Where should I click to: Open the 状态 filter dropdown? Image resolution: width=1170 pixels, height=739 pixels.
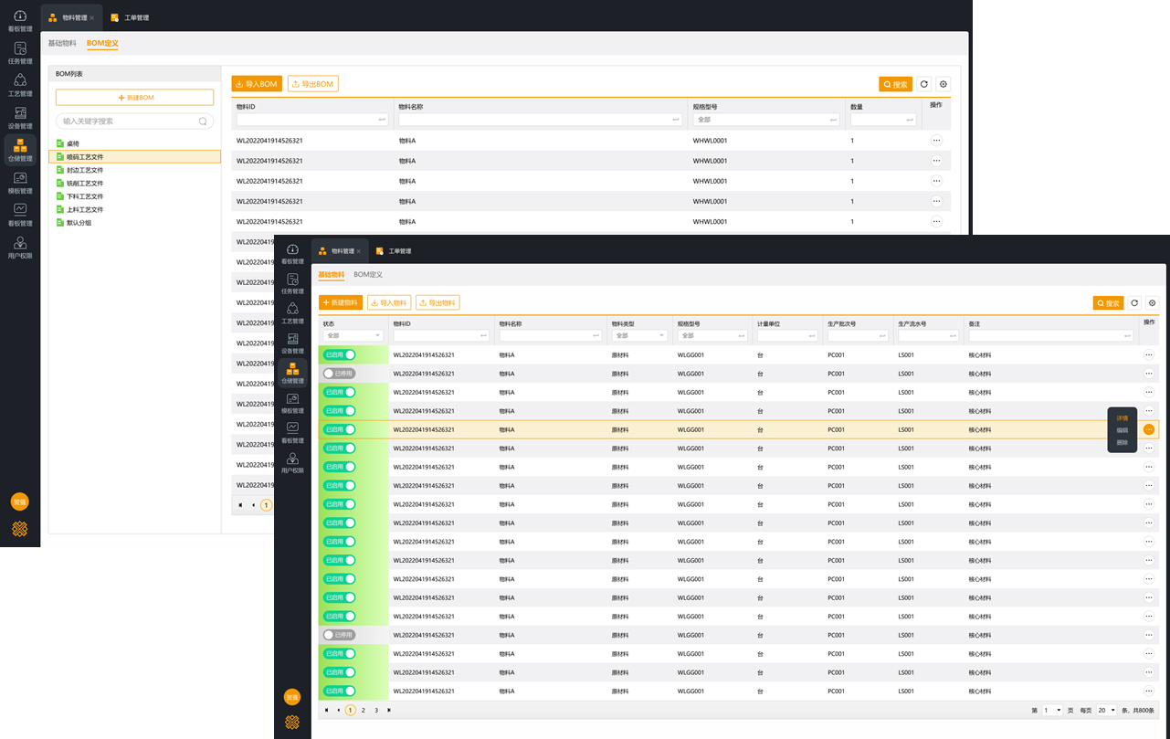353,335
